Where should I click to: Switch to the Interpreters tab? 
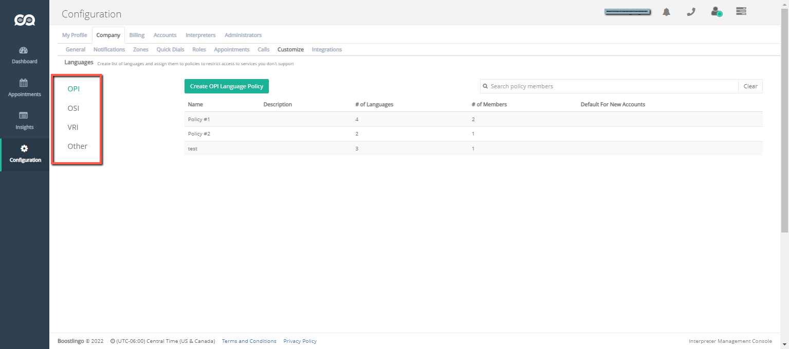coord(200,35)
